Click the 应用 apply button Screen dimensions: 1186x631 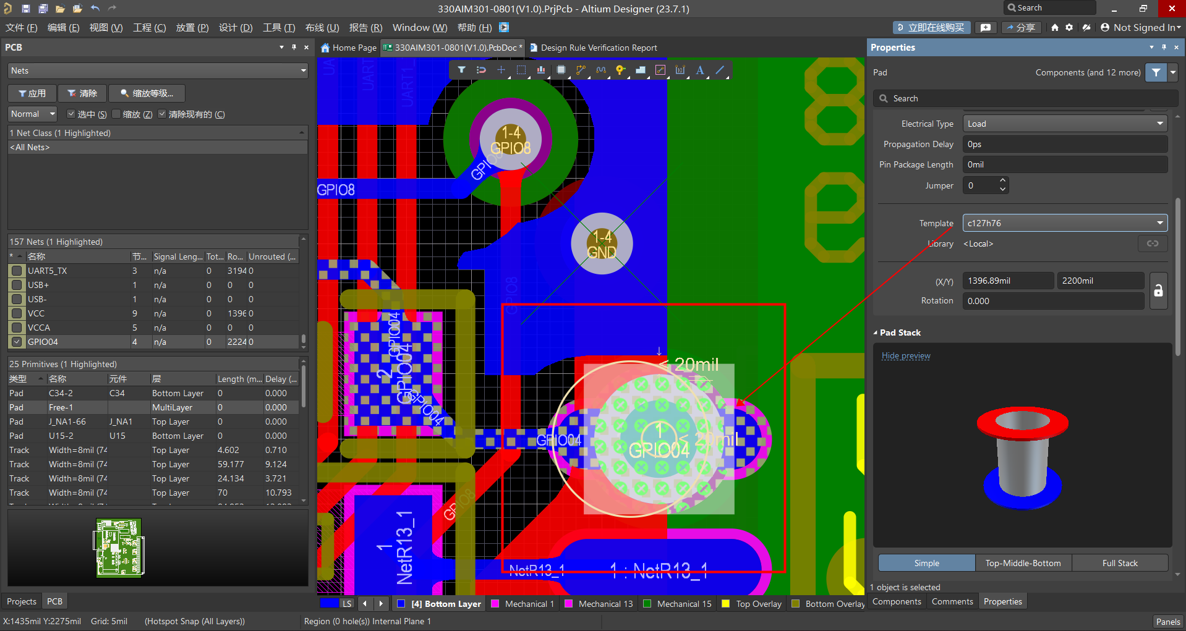[x=32, y=93]
